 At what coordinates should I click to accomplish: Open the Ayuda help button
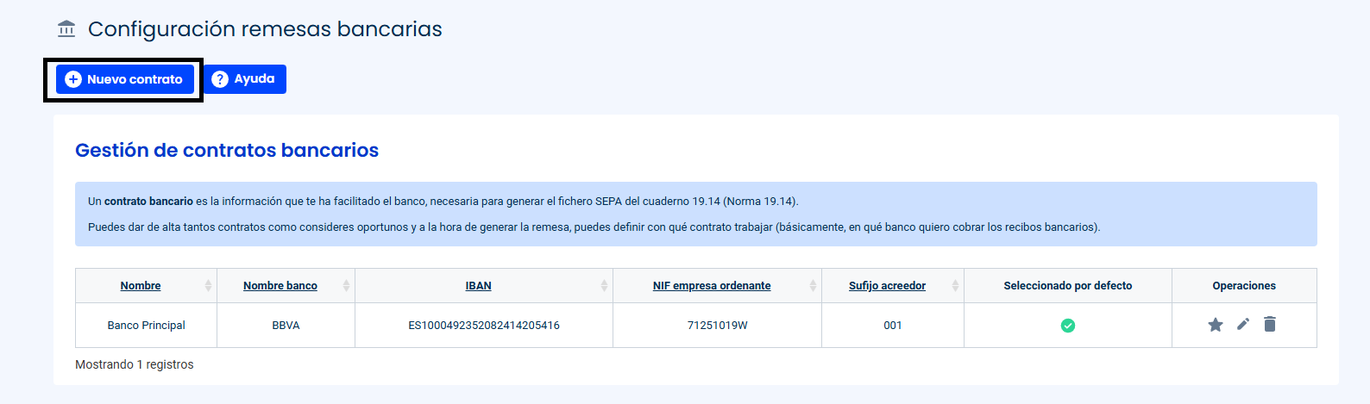pyautogui.click(x=245, y=79)
